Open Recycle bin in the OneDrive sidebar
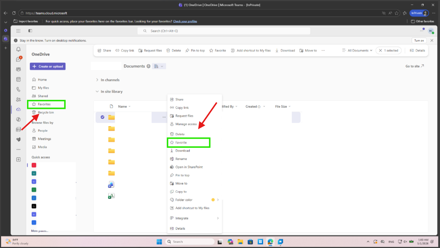440x248 pixels. [46, 113]
